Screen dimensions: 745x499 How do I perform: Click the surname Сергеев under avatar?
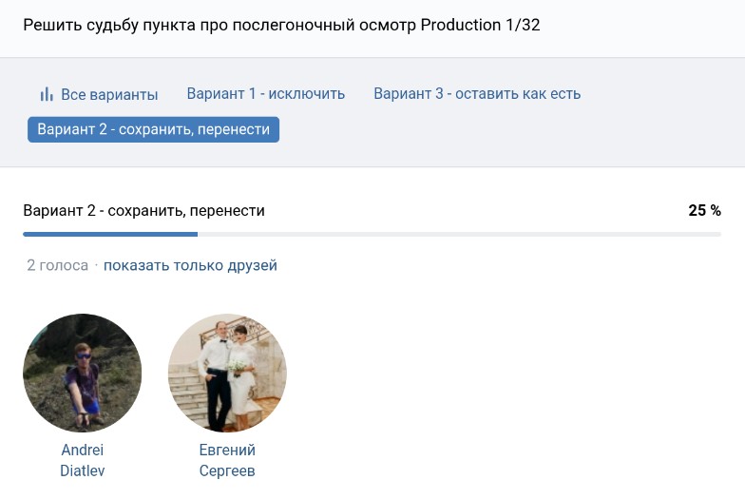click(x=227, y=470)
